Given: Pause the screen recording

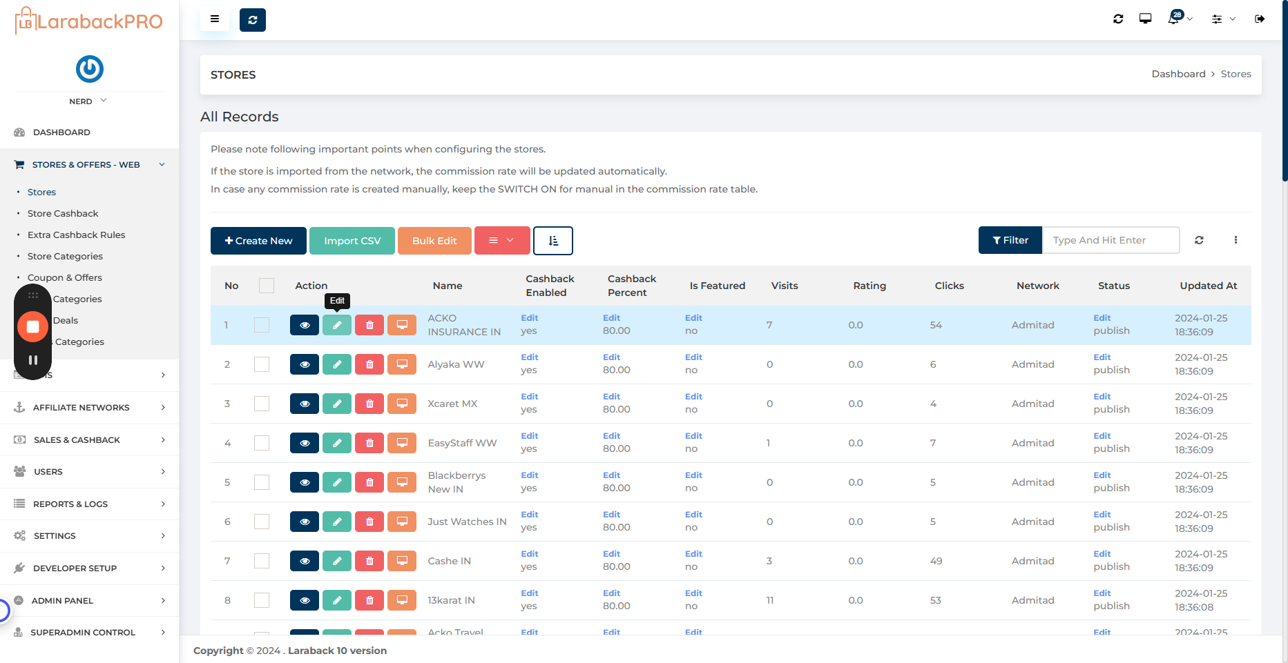Looking at the screenshot, I should (x=32, y=360).
